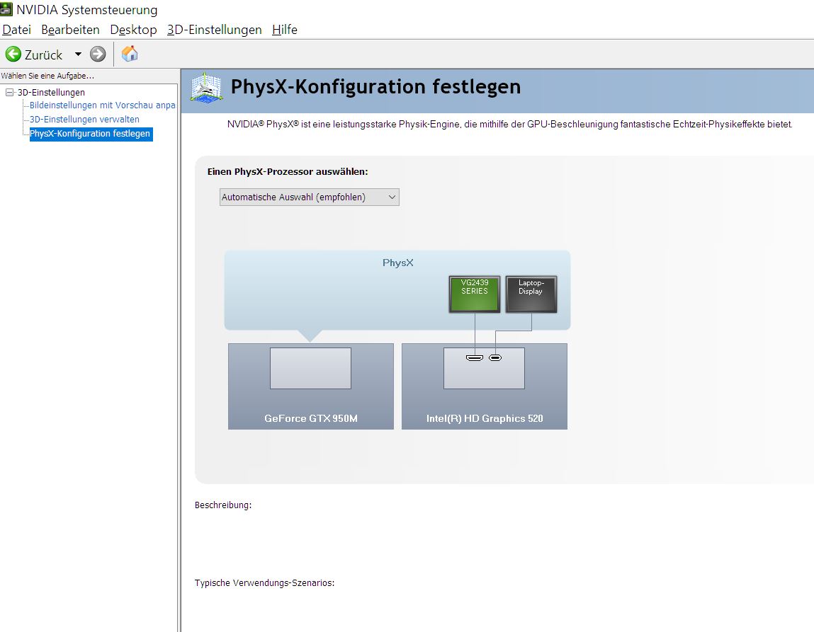
Task: Click the GeForce GTX 950M GPU box
Action: tap(310, 386)
